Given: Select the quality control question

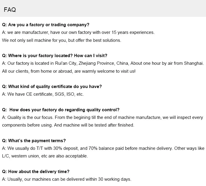Looking at the screenshot, I should point(61,110).
